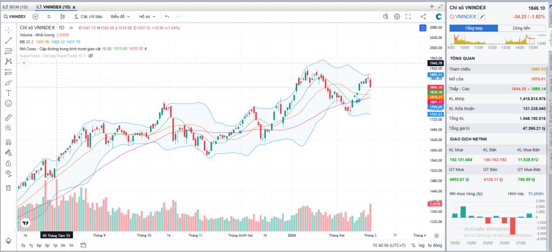Add a new chart tab with plus

(x=431, y=6)
